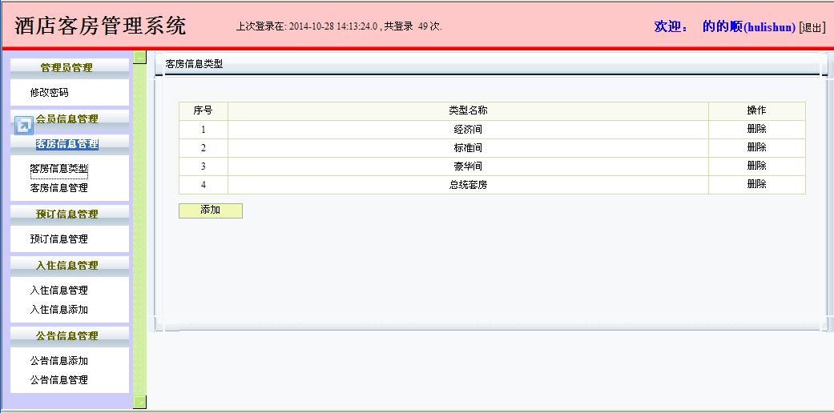Click the last login time text

point(340,26)
